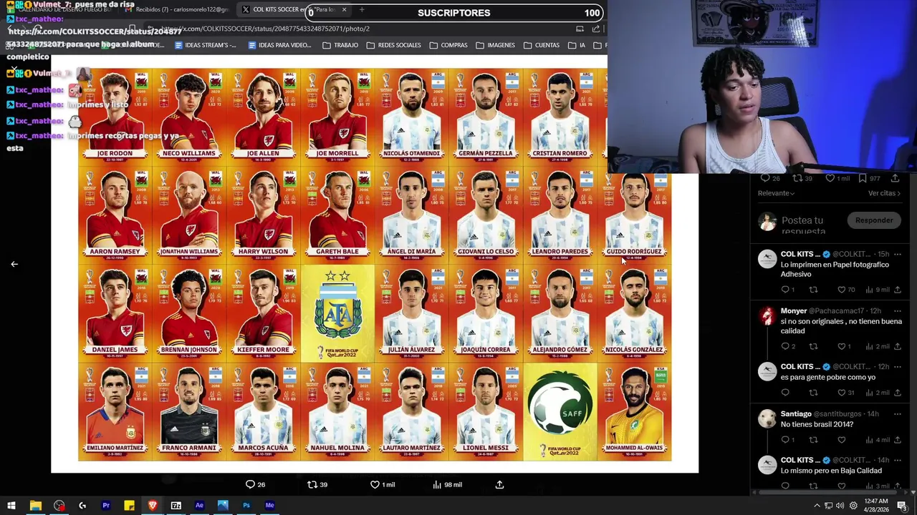Open more options on the 15h COL KITS reply
Screen dimensions: 917x515
898,254
